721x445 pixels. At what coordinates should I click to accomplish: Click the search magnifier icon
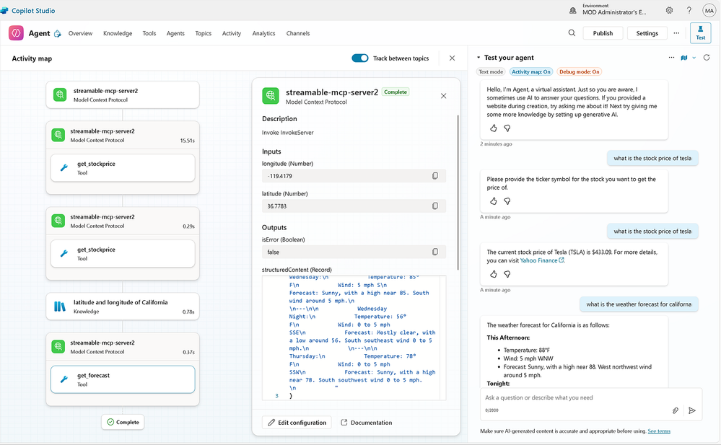572,33
